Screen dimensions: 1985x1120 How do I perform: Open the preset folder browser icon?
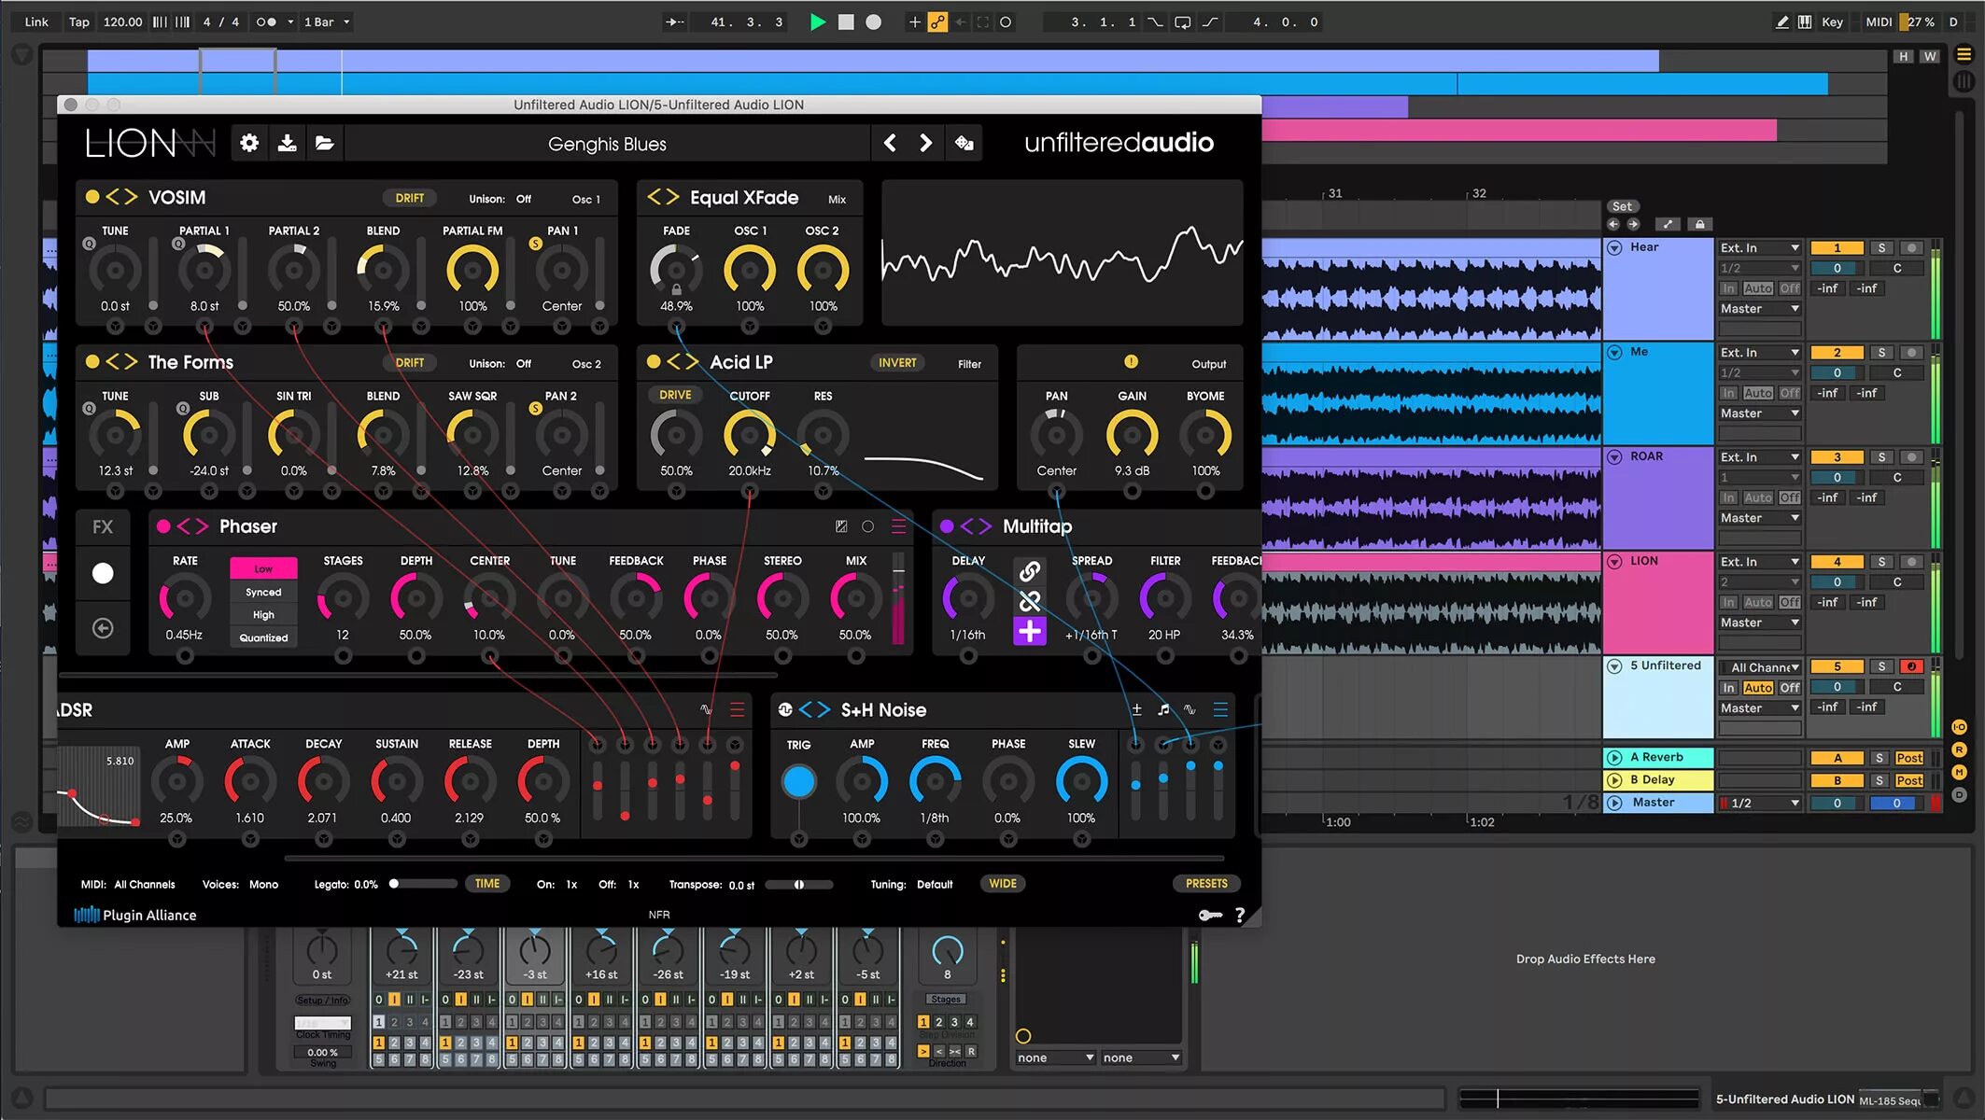click(x=324, y=143)
